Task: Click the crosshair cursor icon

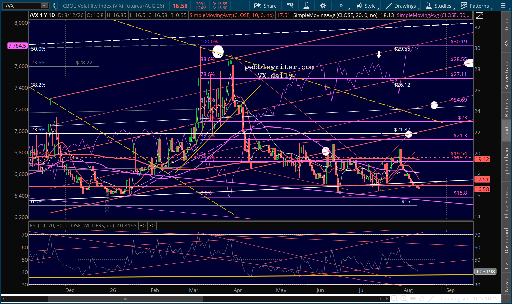Action: pos(422,299)
